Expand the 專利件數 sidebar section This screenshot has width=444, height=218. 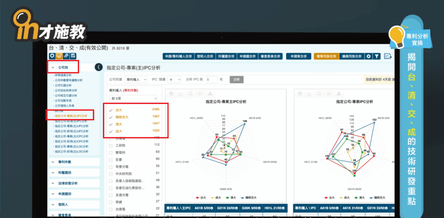tap(73, 162)
